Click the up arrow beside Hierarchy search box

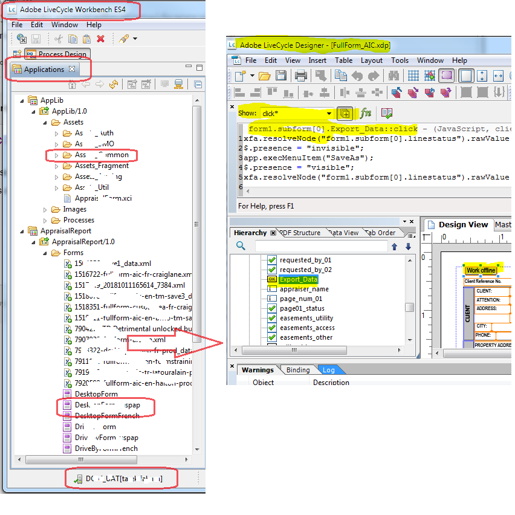(394, 246)
